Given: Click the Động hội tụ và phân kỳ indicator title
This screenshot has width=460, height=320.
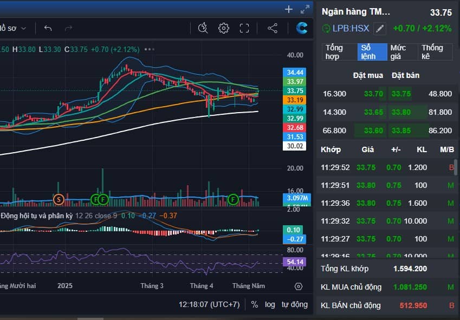Looking at the screenshot, I should 36,215.
